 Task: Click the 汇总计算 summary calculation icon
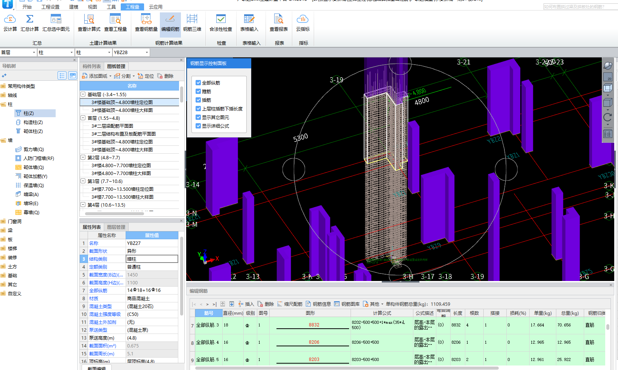click(30, 23)
